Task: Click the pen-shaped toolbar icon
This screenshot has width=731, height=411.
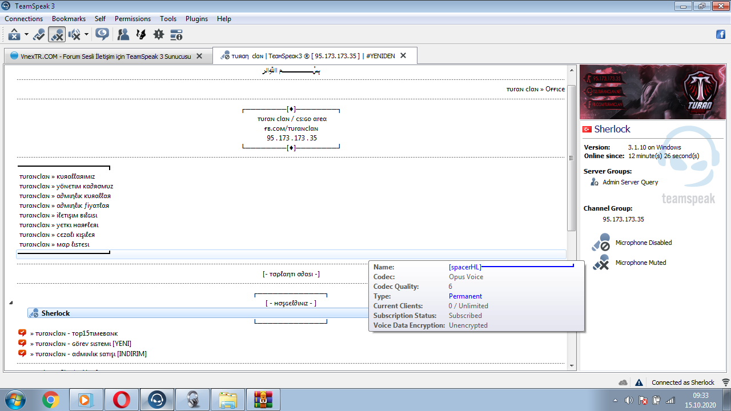Action: click(x=140, y=34)
